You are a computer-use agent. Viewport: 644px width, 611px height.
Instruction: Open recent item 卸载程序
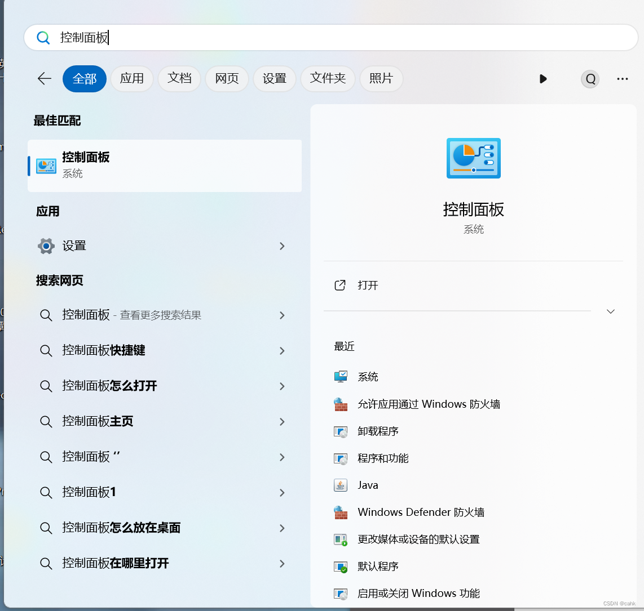click(x=378, y=431)
